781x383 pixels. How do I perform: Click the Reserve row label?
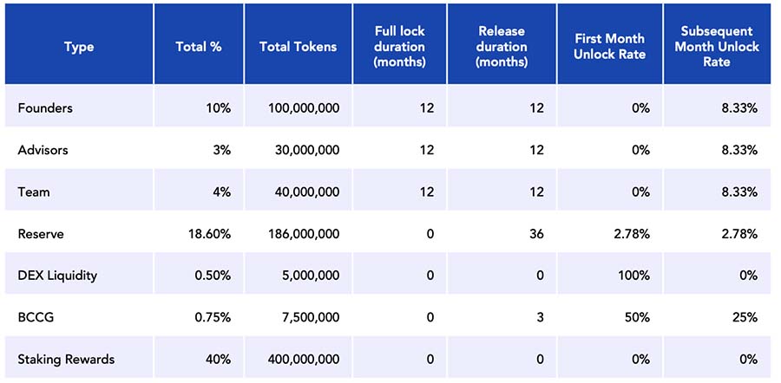pos(41,234)
